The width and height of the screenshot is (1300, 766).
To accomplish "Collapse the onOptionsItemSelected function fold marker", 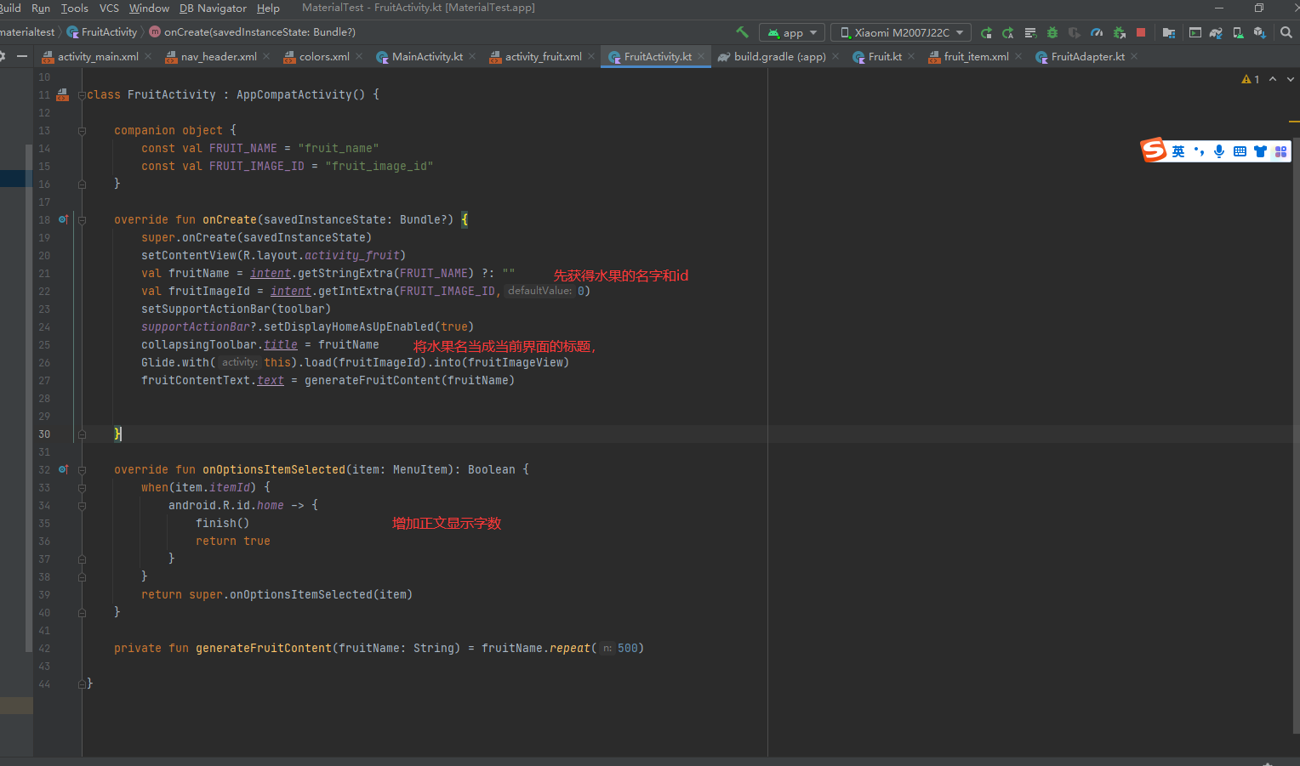I will click(82, 469).
